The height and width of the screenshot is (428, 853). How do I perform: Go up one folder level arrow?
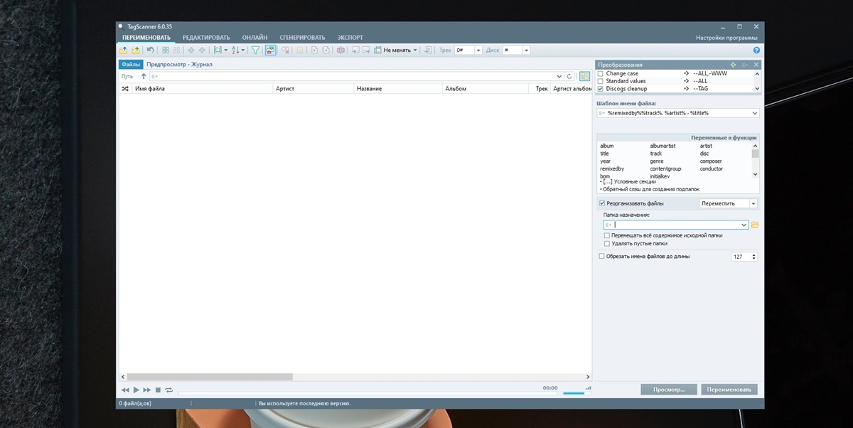144,76
